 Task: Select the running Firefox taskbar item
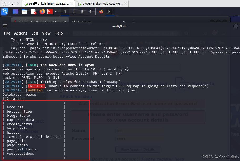[101, 12]
